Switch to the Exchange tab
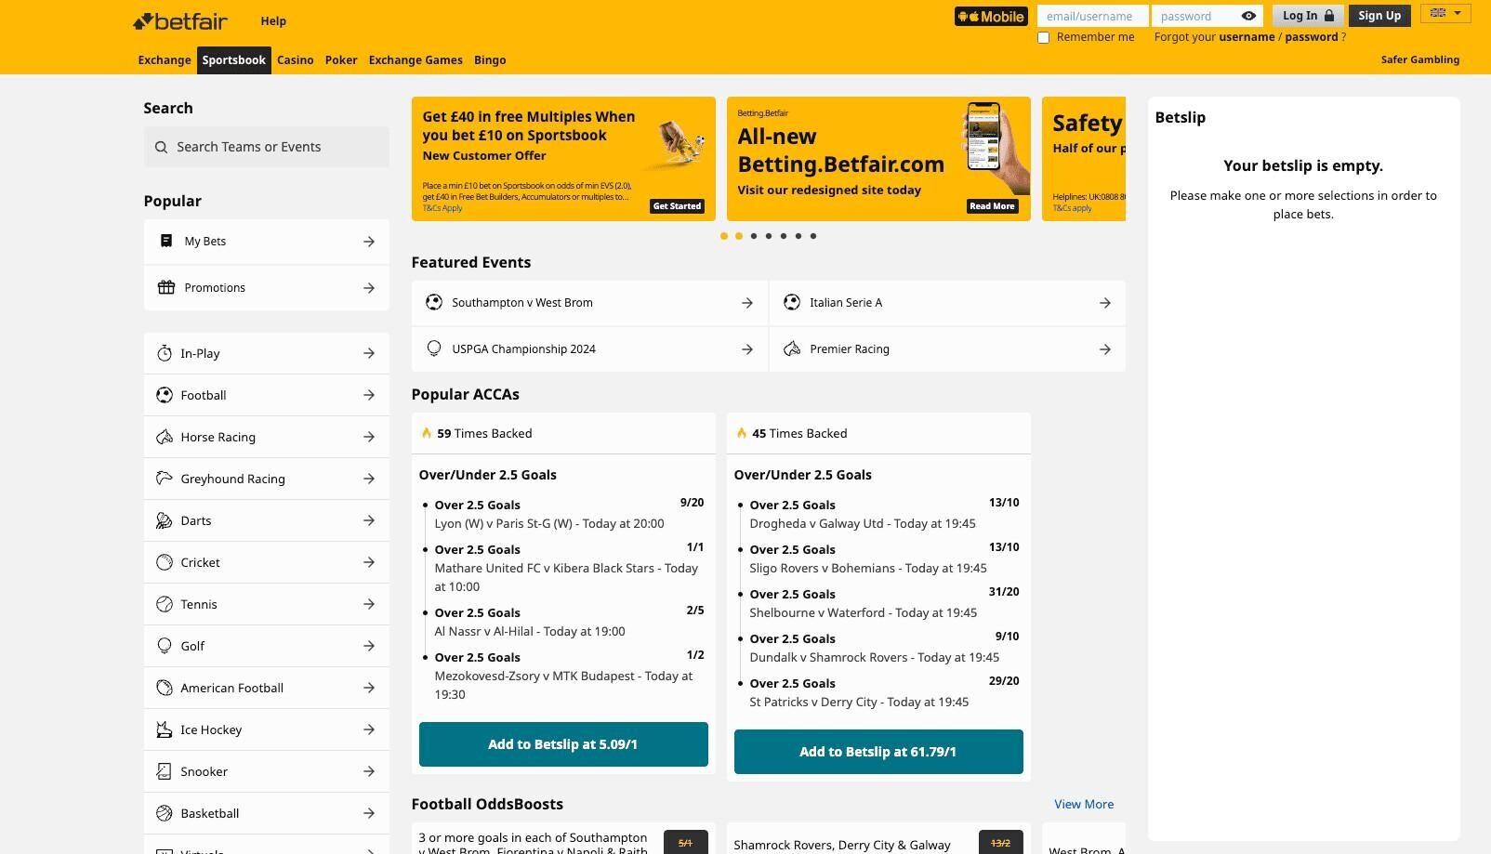Screen dimensions: 1491x854 165,60
